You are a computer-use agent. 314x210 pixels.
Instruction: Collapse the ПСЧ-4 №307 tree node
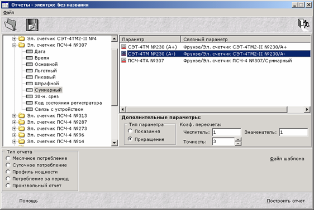(x=14, y=45)
